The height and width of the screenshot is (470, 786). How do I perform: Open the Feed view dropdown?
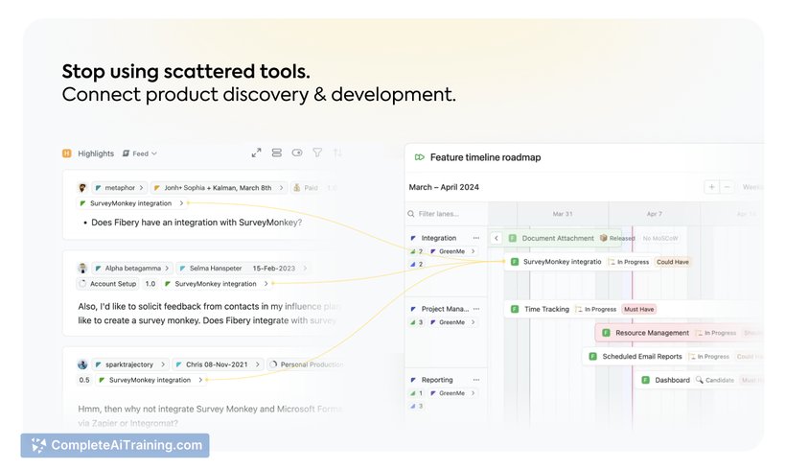click(140, 153)
